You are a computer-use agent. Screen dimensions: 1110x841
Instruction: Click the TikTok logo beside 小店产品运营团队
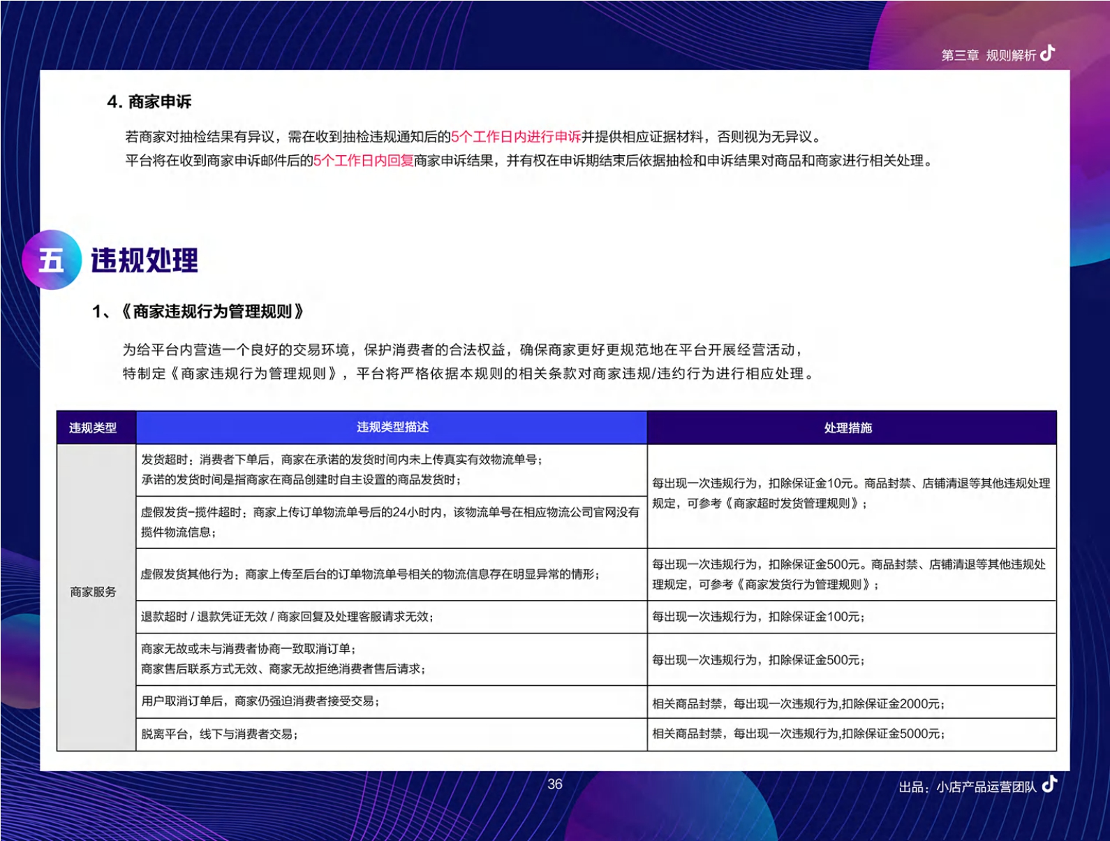[1049, 784]
